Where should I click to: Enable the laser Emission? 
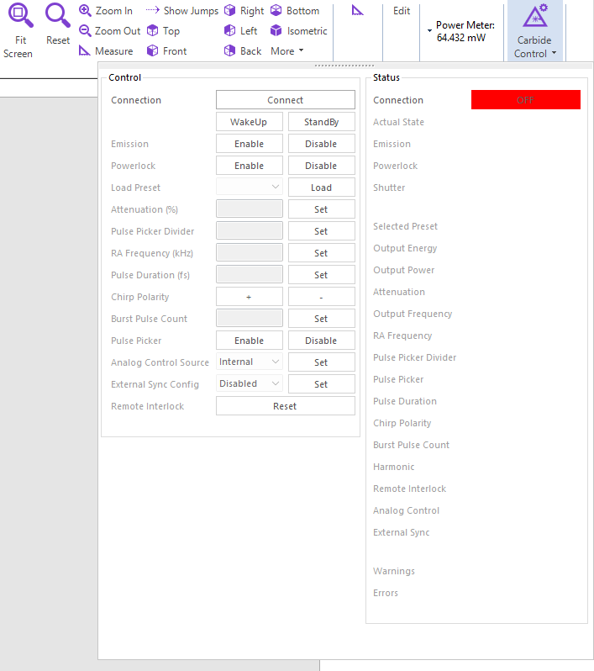coord(249,144)
